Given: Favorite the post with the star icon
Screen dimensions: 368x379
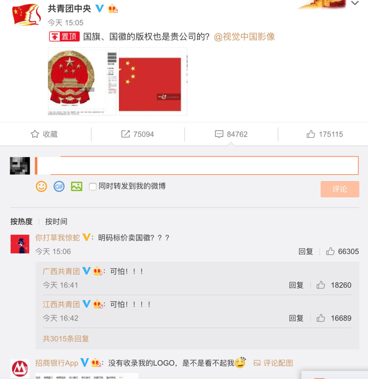Looking at the screenshot, I should [44, 134].
